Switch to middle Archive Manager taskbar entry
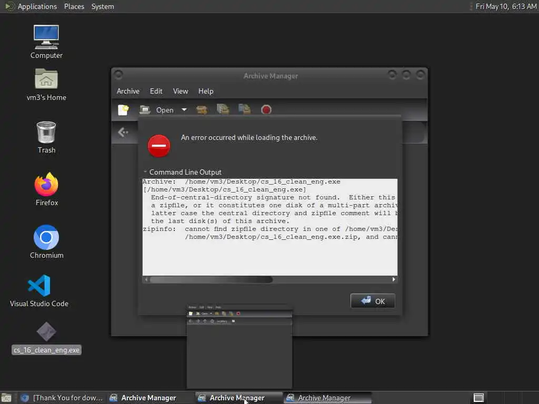 [238, 398]
